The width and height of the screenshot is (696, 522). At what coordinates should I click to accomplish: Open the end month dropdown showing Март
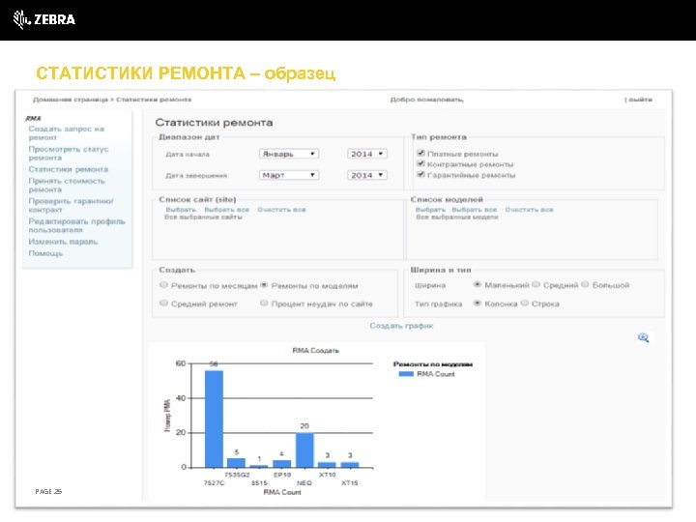(x=289, y=175)
